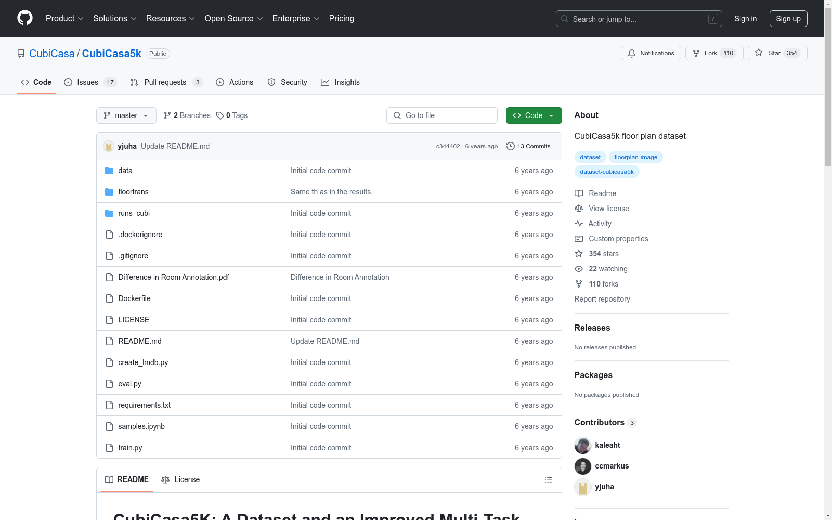Open the README outline list icon

pyautogui.click(x=549, y=480)
